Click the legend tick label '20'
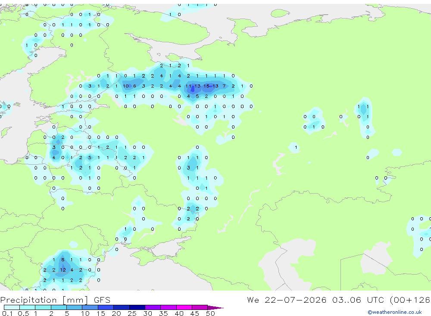Viewport: 431px width, 316px height. point(116,313)
